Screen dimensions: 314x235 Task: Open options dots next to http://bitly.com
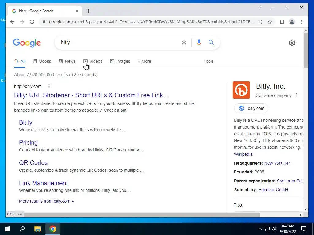click(x=49, y=86)
